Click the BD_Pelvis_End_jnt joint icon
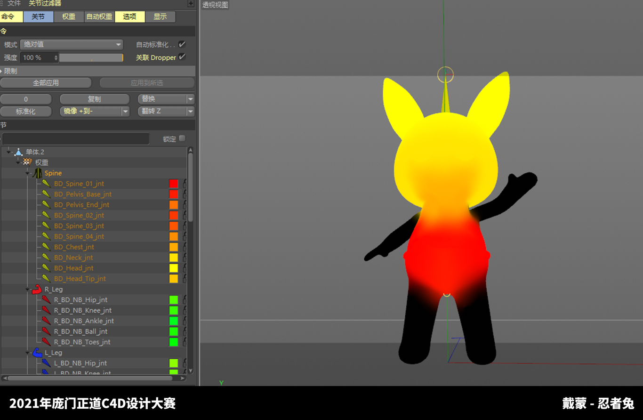Image resolution: width=643 pixels, height=420 pixels. pos(46,205)
